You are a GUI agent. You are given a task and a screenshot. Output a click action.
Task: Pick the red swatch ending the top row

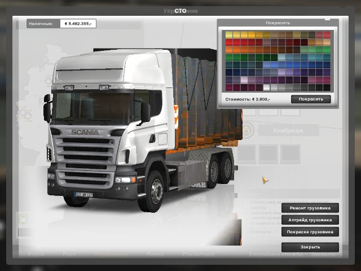(x=327, y=35)
